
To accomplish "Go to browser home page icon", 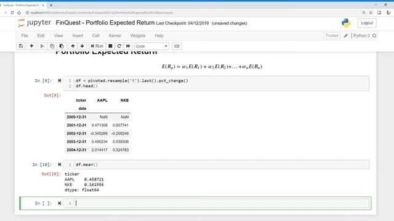I will tap(19, 12).
